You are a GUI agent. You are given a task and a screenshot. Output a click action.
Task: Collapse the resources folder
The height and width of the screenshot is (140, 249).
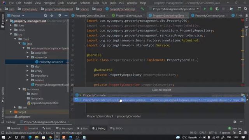point(19,89)
